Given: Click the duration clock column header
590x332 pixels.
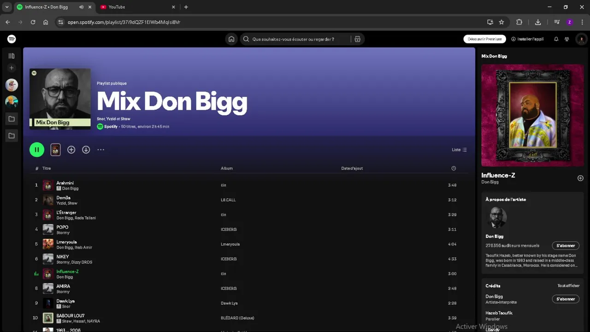Looking at the screenshot, I should point(454,168).
